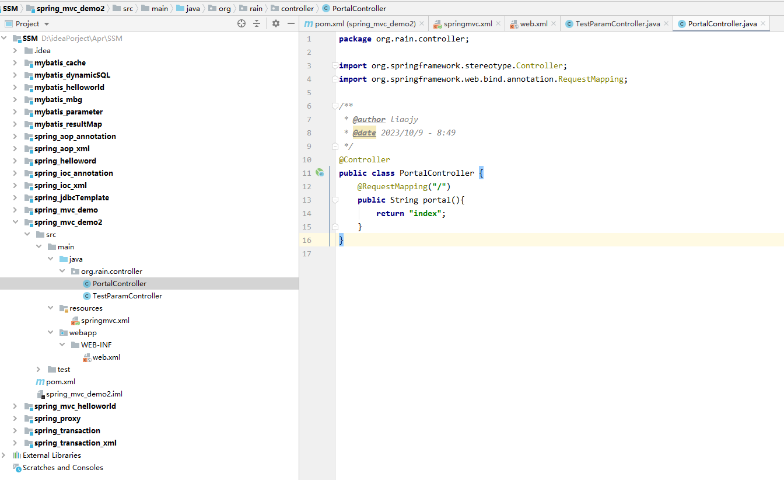This screenshot has height=480, width=784.
Task: Select the PortalController.java tab
Action: click(722, 24)
